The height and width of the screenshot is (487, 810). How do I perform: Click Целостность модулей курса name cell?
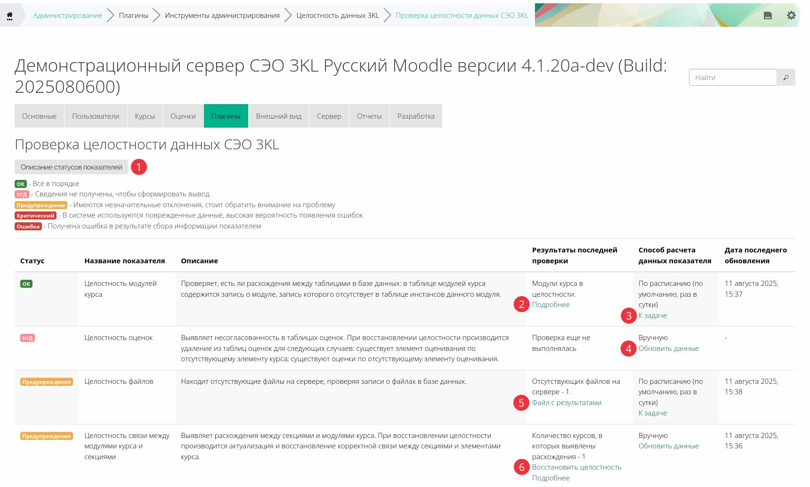coord(121,289)
